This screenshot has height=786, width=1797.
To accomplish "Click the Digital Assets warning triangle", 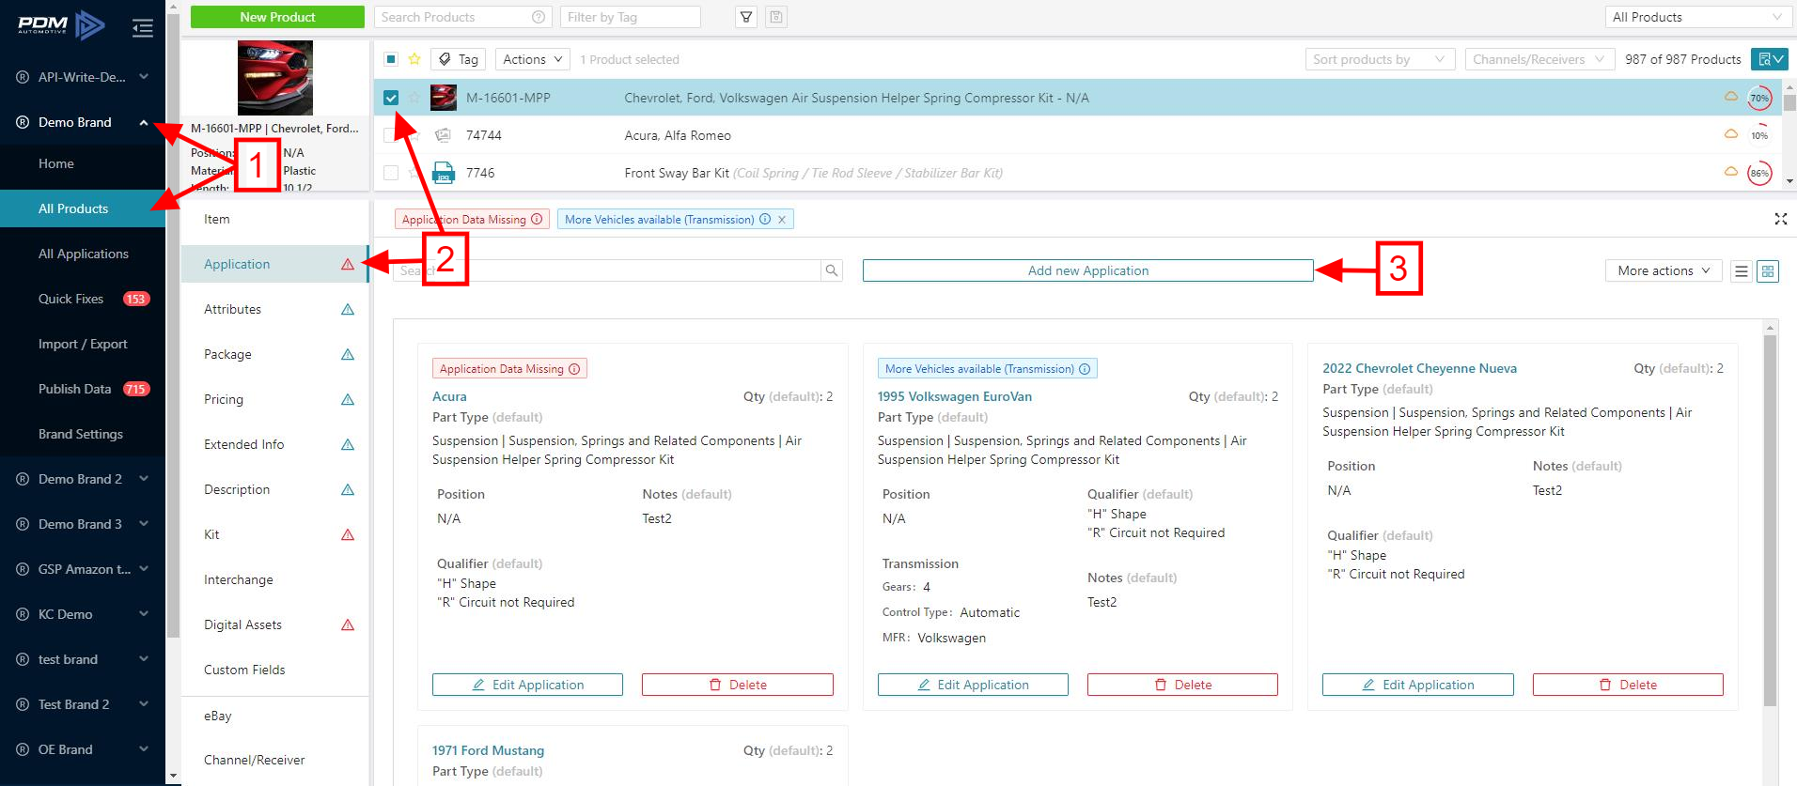I will (348, 625).
